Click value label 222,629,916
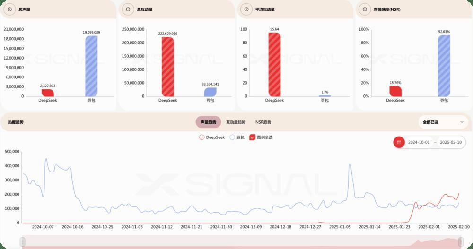Viewport: 473px width, 249px height. click(168, 34)
